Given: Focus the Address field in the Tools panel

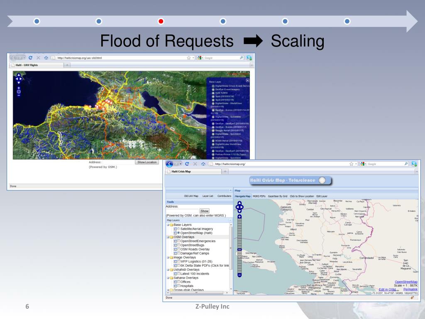Looking at the screenshot, I should (x=183, y=211).
